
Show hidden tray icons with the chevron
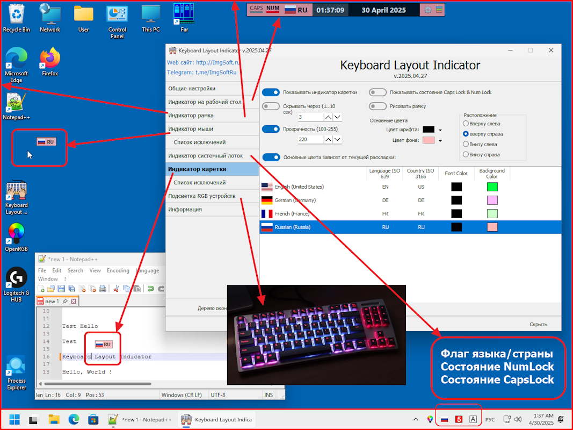416,419
